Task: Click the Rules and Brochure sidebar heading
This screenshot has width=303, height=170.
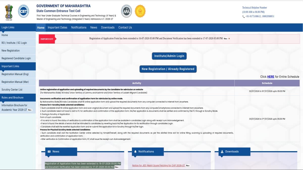Action: (x=18, y=97)
